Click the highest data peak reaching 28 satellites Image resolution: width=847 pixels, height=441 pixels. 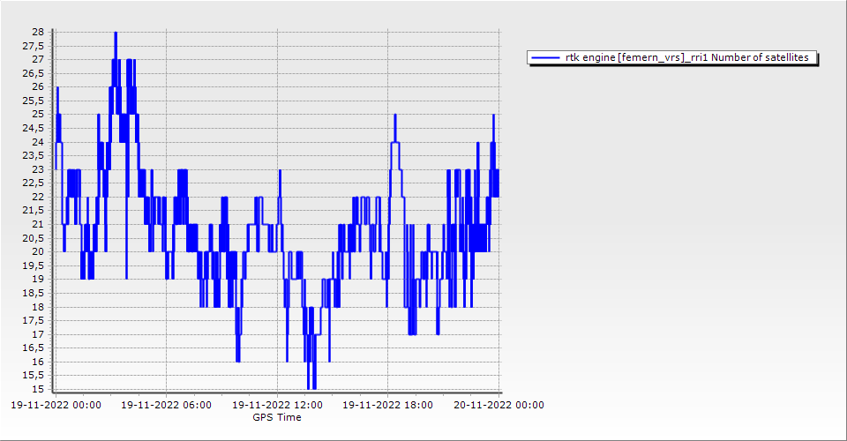[x=116, y=34]
